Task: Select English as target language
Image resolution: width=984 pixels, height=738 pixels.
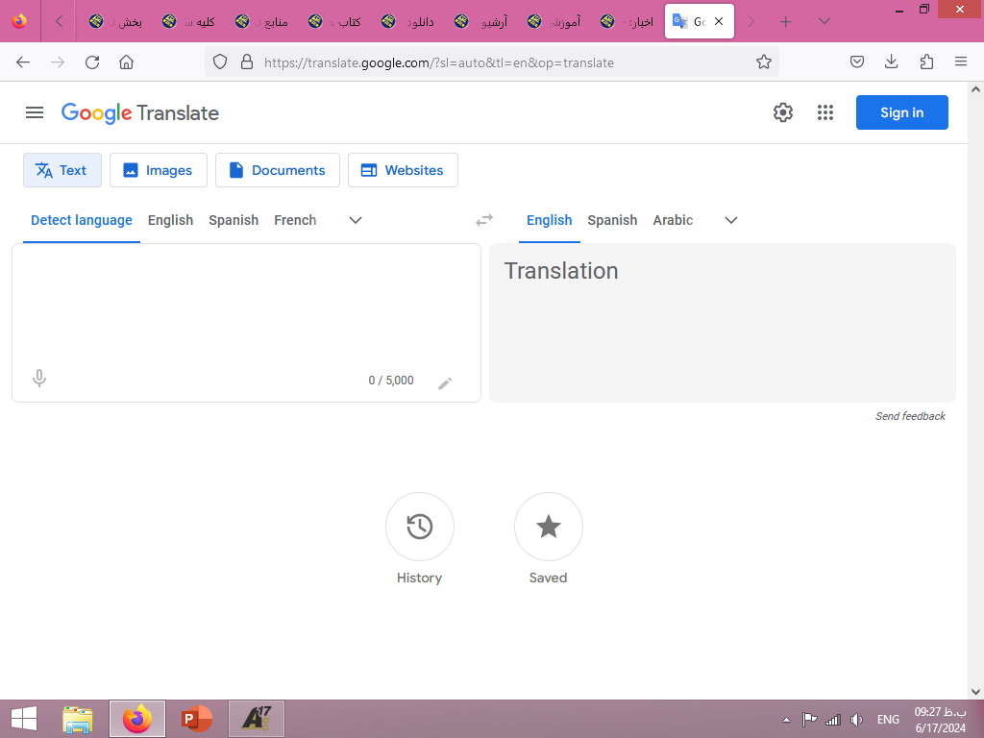Action: 549,220
